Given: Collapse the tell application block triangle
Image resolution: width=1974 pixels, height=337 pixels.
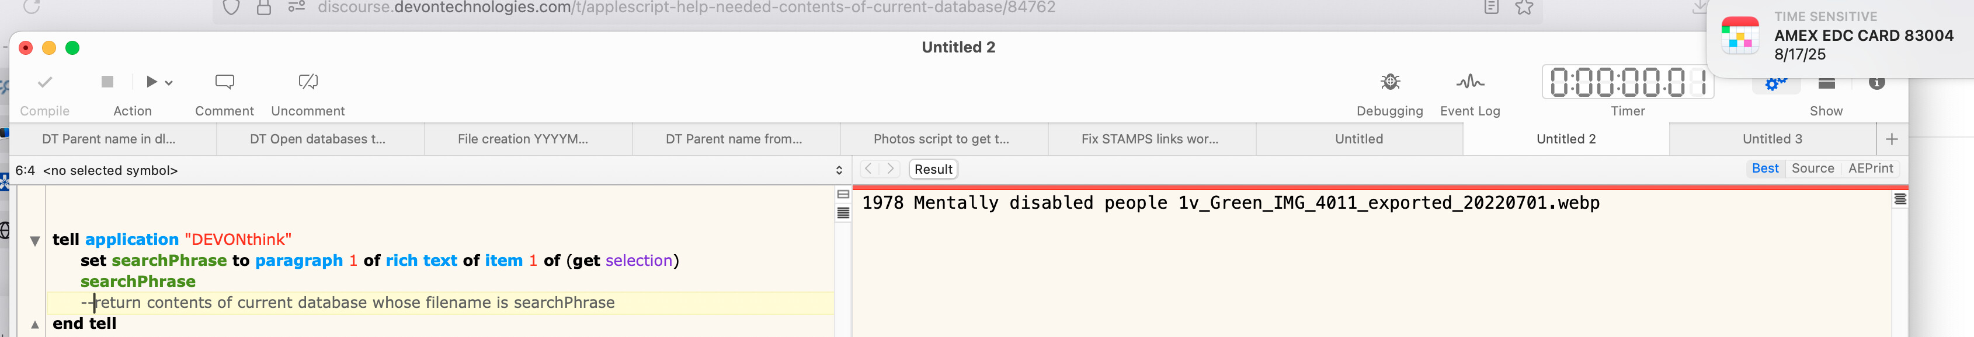Looking at the screenshot, I should [x=34, y=241].
